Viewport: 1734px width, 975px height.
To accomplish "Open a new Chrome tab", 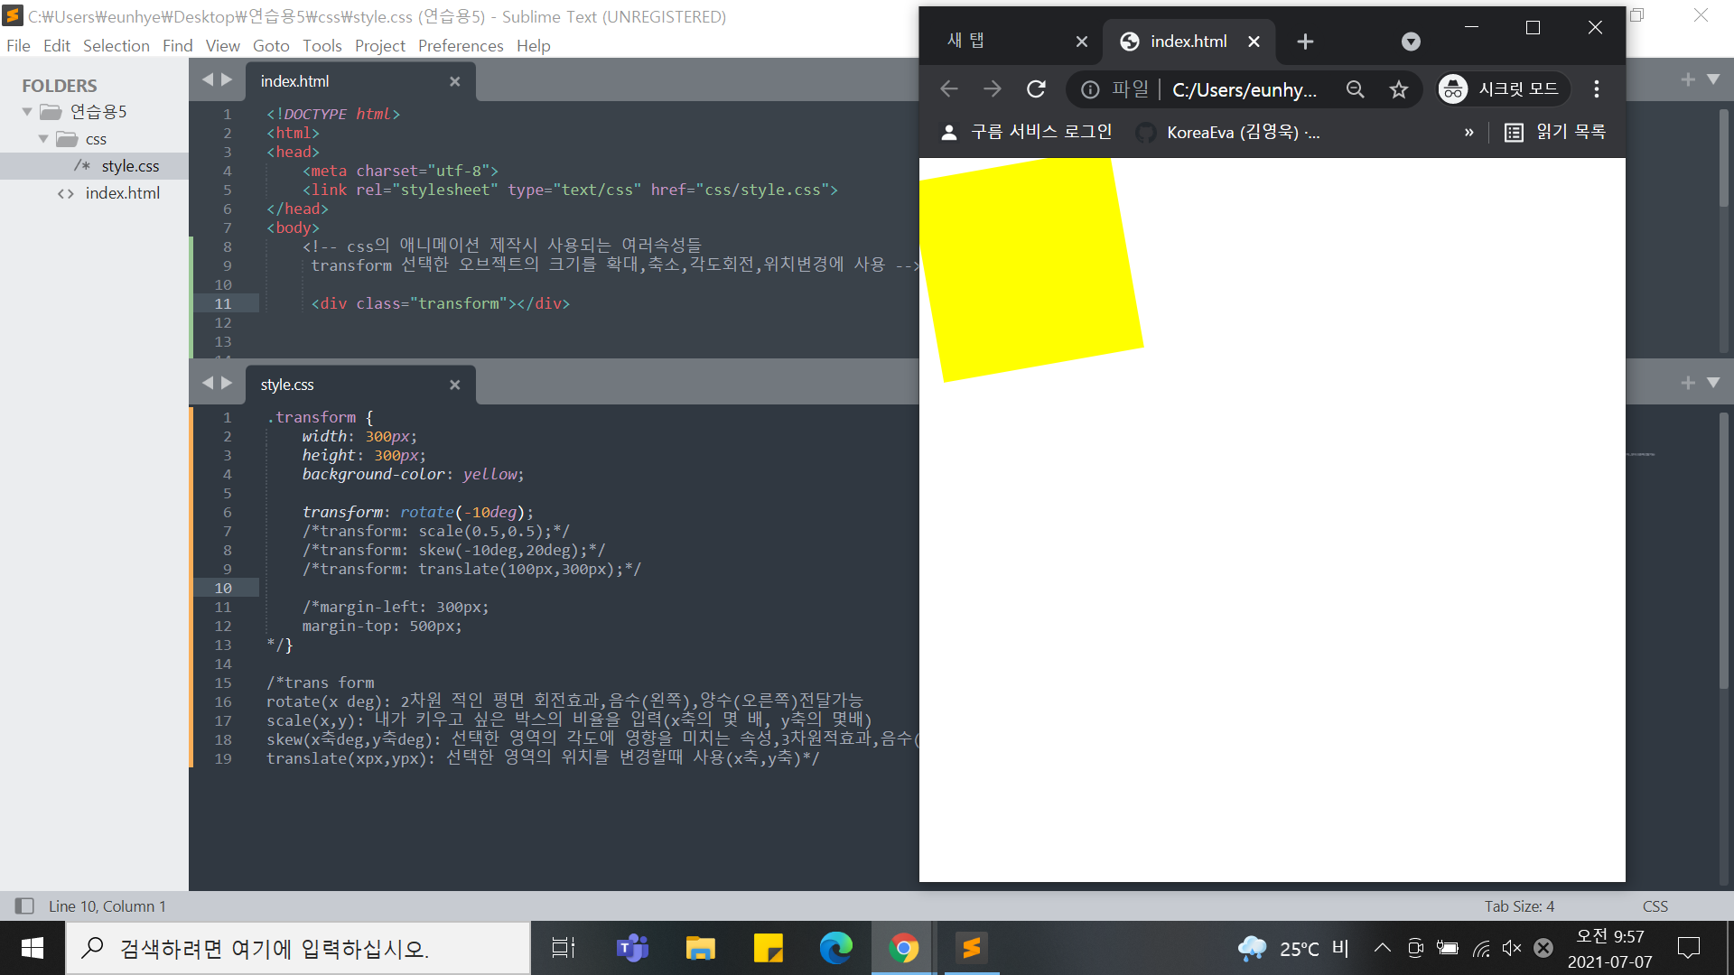I will (1305, 42).
